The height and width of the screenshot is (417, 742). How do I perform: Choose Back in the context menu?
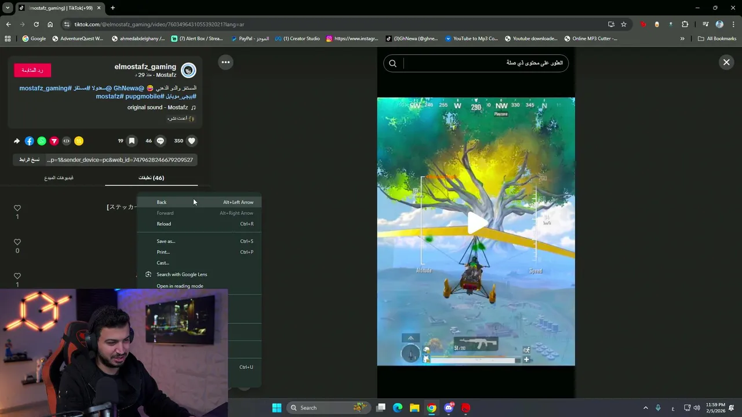(199, 202)
